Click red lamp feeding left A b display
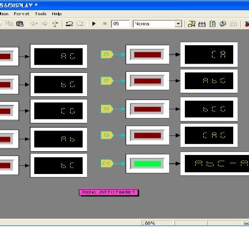 [x=9, y=139]
